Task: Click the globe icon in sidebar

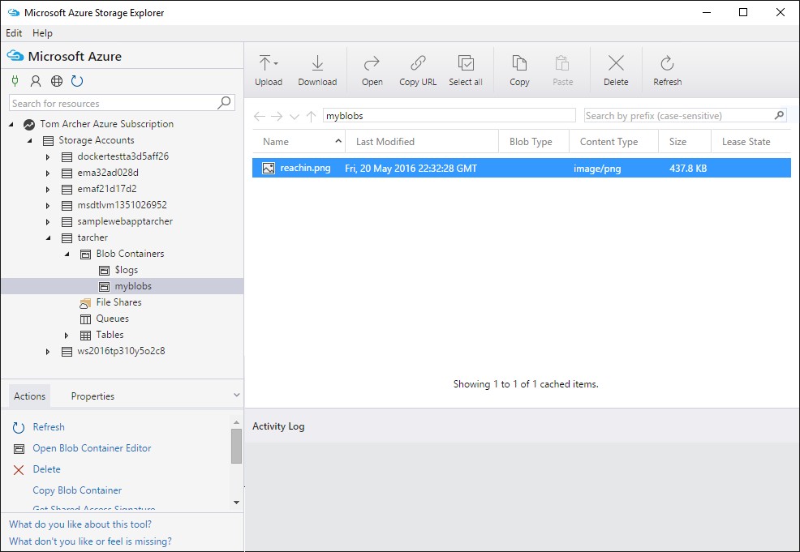Action: point(57,80)
